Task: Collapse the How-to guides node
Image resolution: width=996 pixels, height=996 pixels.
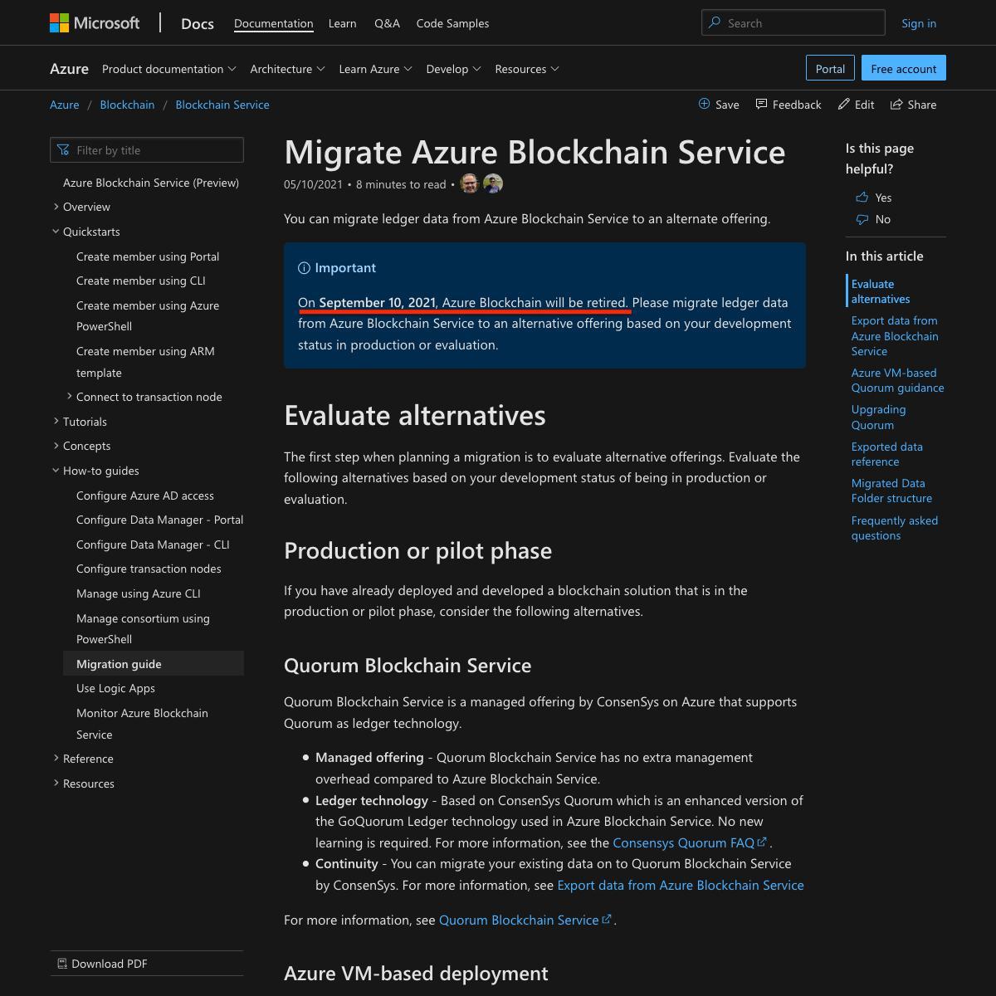Action: (56, 471)
